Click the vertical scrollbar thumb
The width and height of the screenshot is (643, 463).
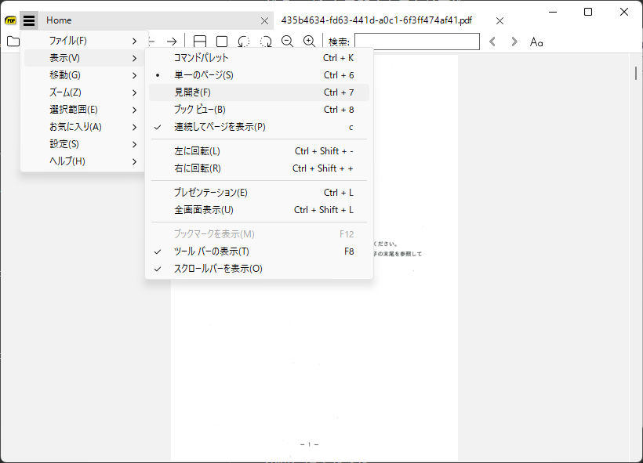636,73
